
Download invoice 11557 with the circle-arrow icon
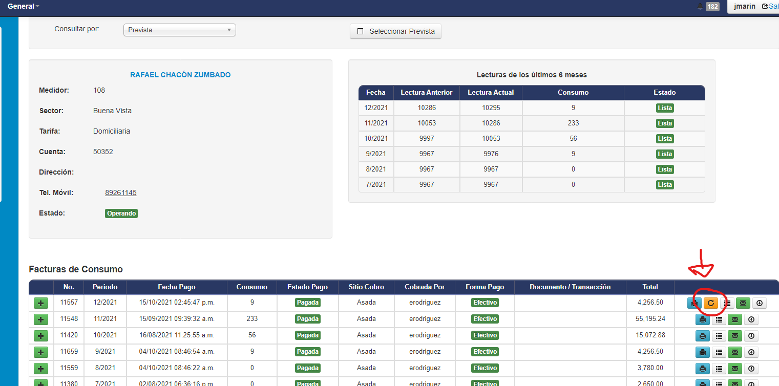760,303
